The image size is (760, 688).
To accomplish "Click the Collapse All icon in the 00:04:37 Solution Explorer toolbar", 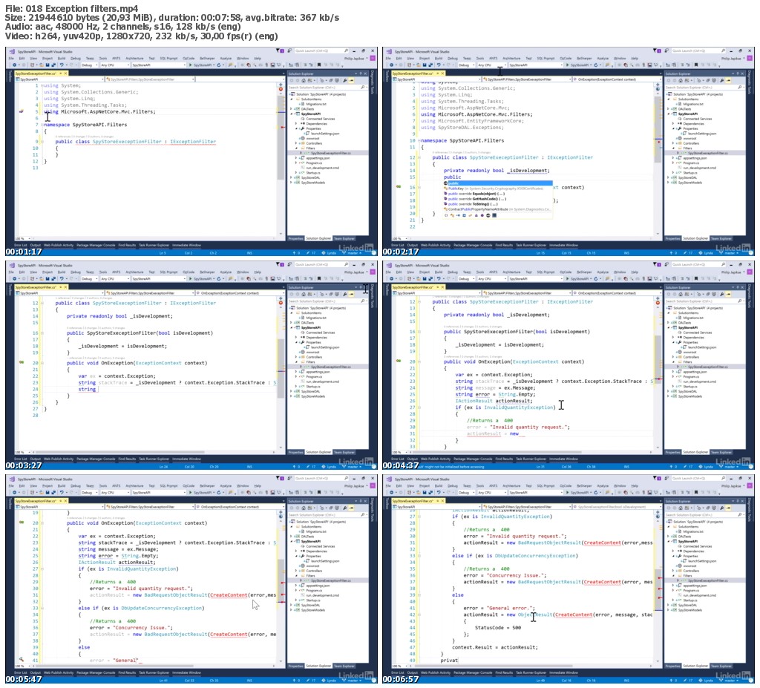I will pyautogui.click(x=708, y=295).
